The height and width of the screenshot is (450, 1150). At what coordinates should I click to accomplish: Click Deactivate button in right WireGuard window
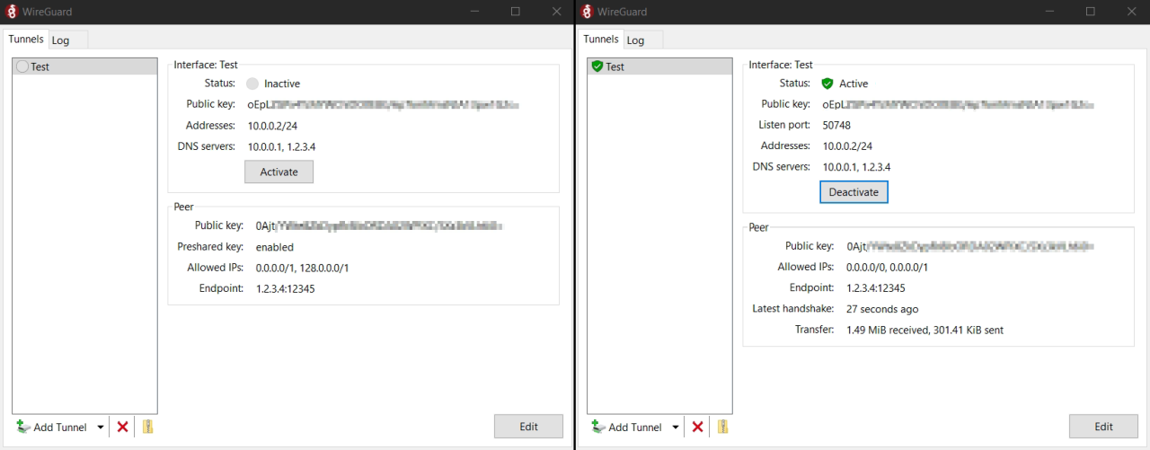point(854,192)
